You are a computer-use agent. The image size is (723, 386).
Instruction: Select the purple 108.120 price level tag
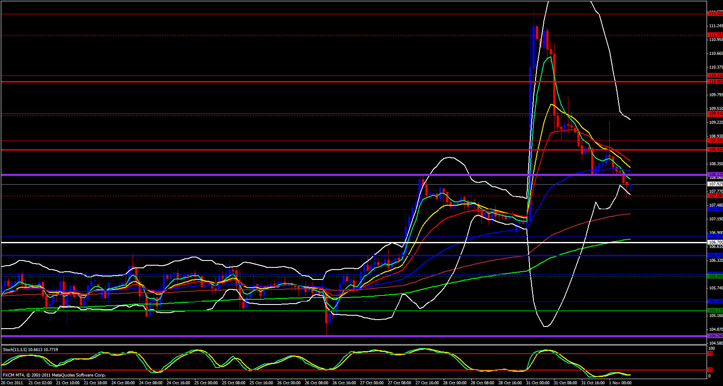pyautogui.click(x=715, y=175)
